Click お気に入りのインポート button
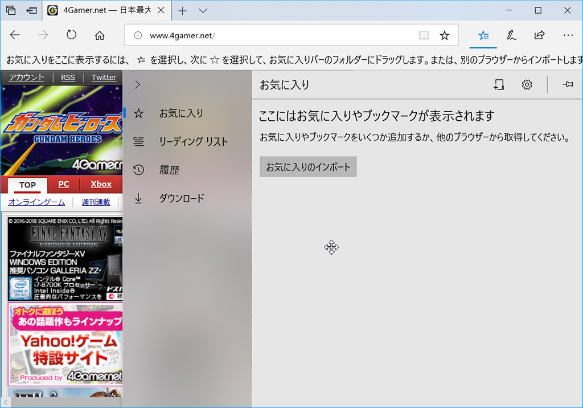Image resolution: width=583 pixels, height=408 pixels. point(308,167)
